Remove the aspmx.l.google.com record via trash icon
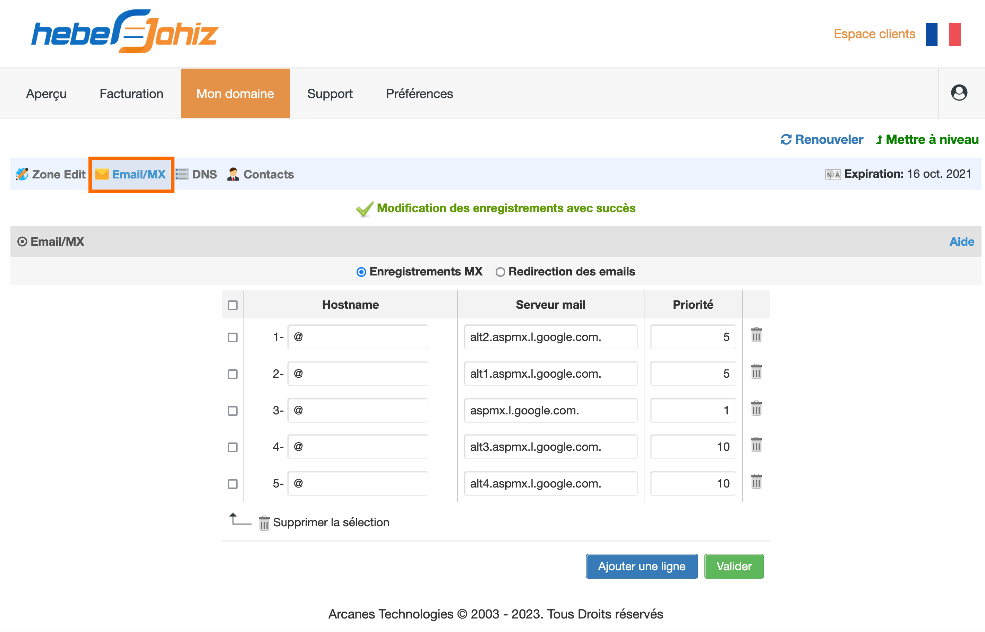 [756, 408]
